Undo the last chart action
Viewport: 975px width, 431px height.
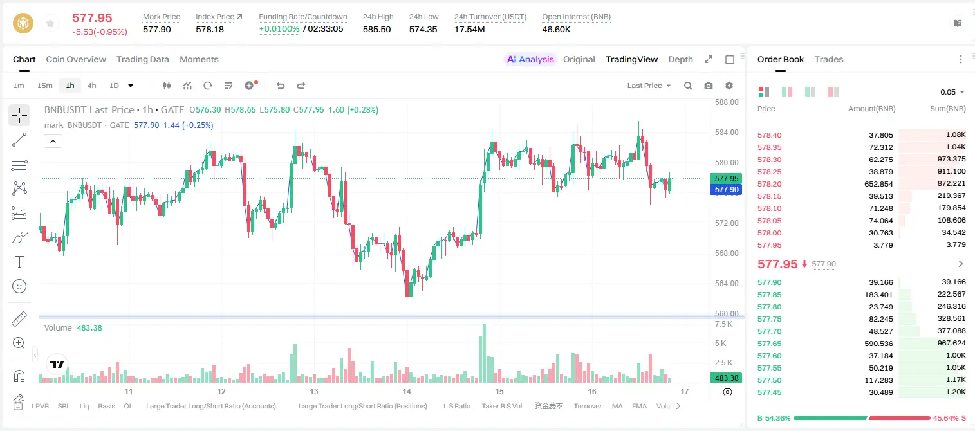click(281, 86)
